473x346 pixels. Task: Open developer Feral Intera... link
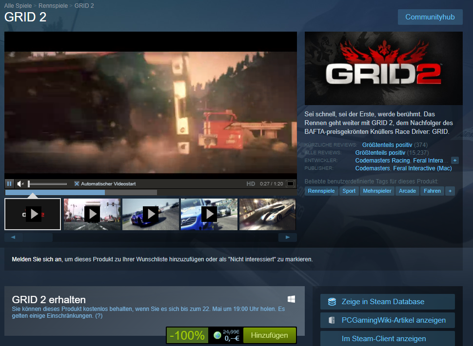[x=431, y=161]
